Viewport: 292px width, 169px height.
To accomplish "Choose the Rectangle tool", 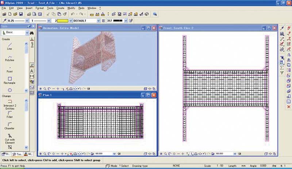I will [10, 80].
